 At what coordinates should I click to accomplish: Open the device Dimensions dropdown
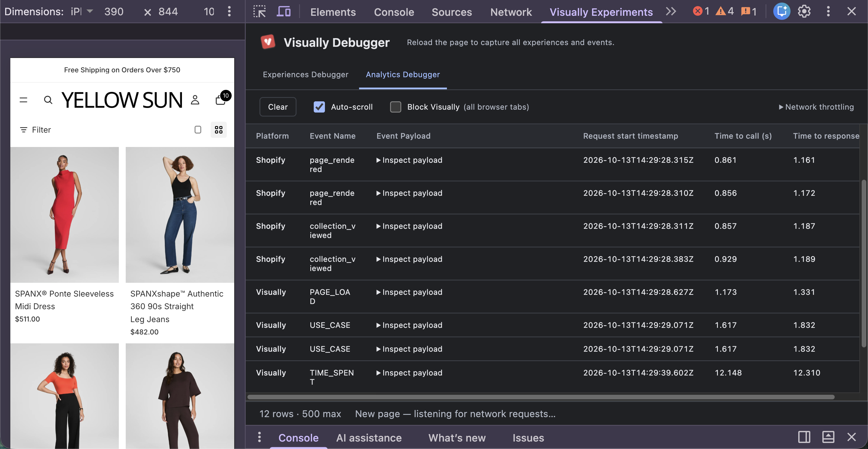(x=82, y=11)
